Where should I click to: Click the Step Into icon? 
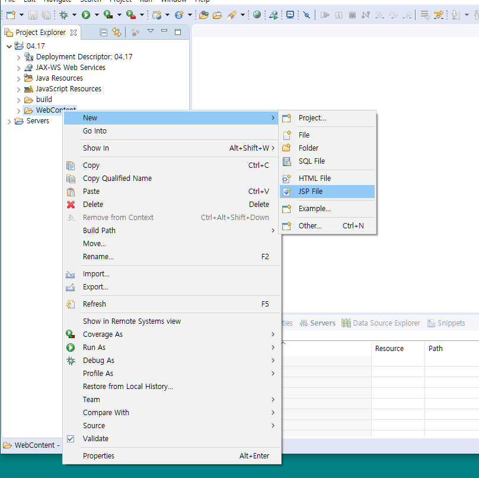[x=379, y=15]
